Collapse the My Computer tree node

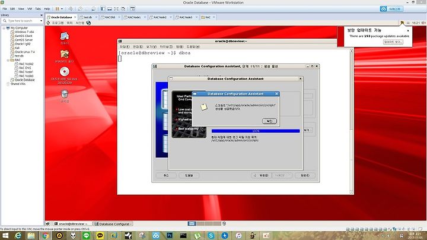click(4, 28)
